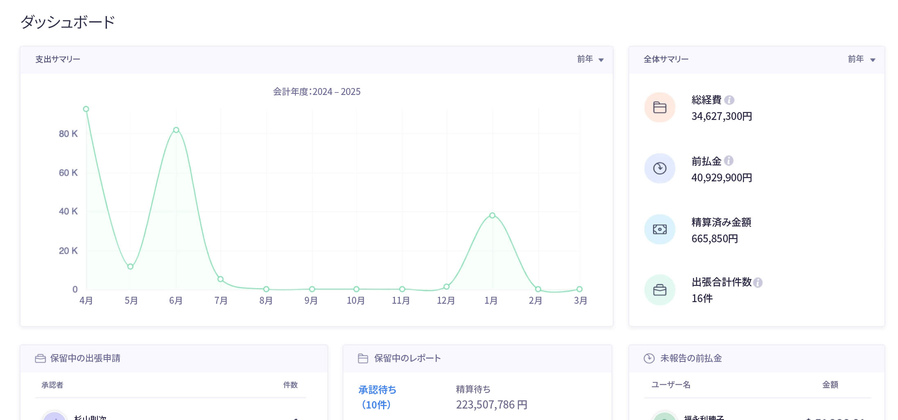
Task: Click the 5月 data point on chart
Action: pyautogui.click(x=130, y=266)
